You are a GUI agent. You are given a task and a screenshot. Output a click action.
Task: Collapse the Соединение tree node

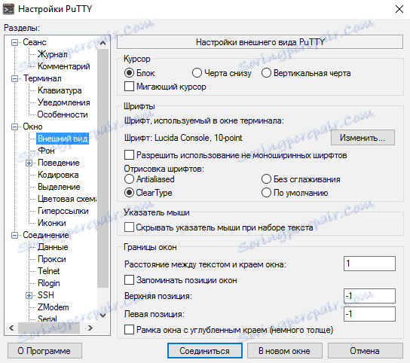click(x=15, y=235)
